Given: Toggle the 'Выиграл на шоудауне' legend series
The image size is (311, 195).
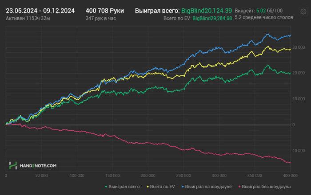Looking at the screenshot, I should (207, 187).
